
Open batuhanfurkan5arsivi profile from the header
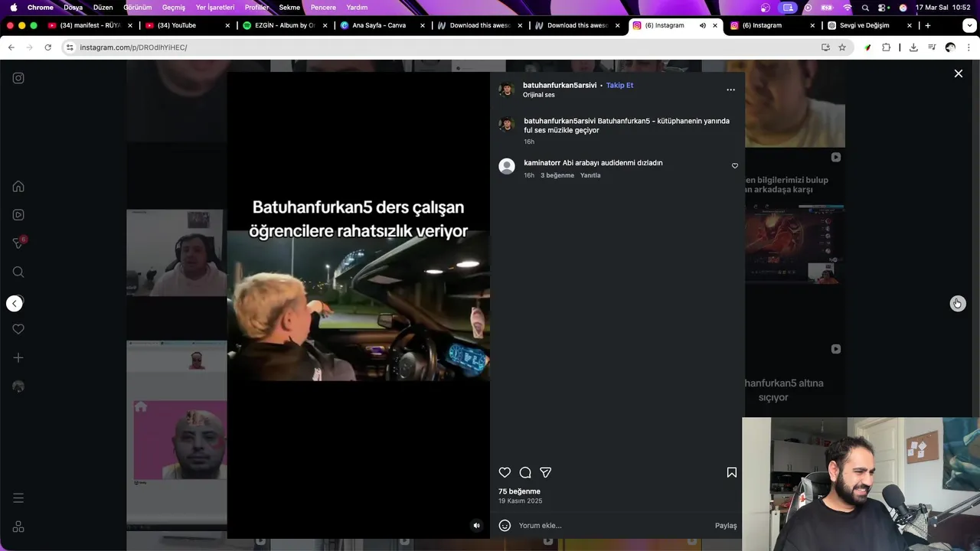click(x=560, y=85)
